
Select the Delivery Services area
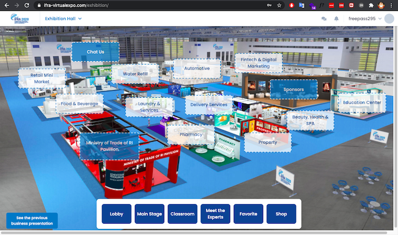(x=209, y=105)
